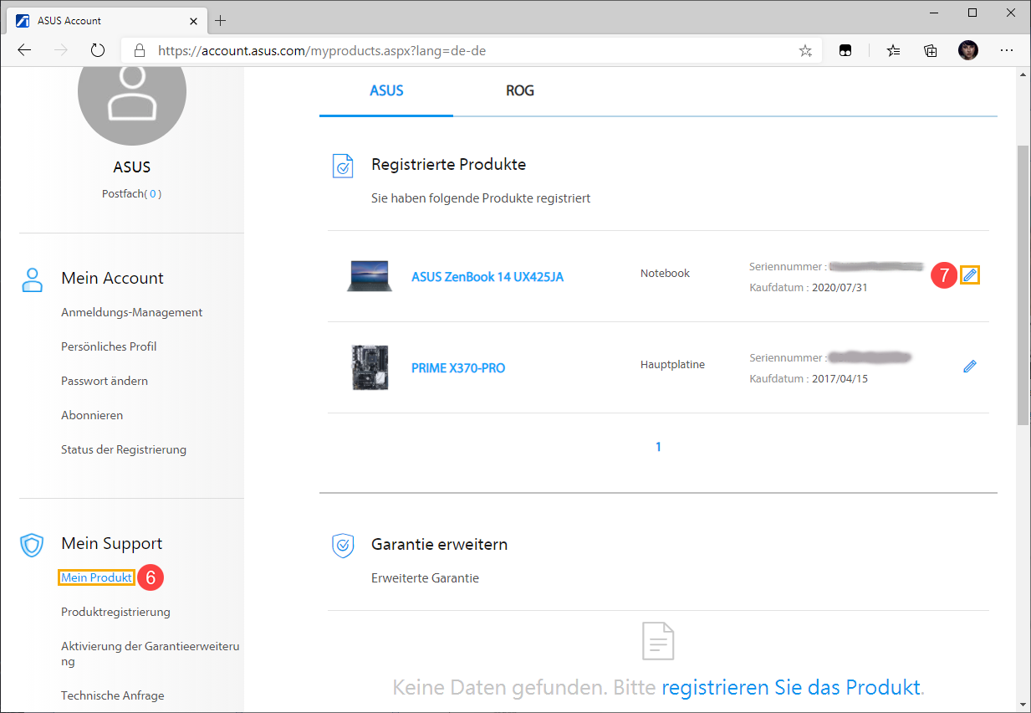Open the Collections icon in the toolbar

(x=931, y=50)
